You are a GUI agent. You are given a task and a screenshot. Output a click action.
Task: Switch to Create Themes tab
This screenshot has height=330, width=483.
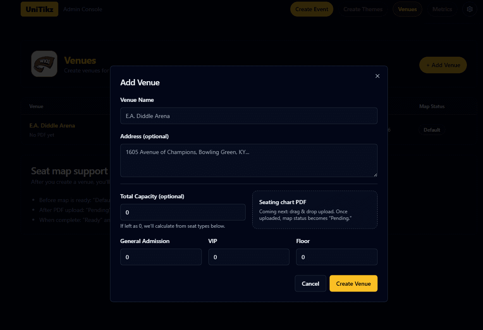tap(363, 9)
